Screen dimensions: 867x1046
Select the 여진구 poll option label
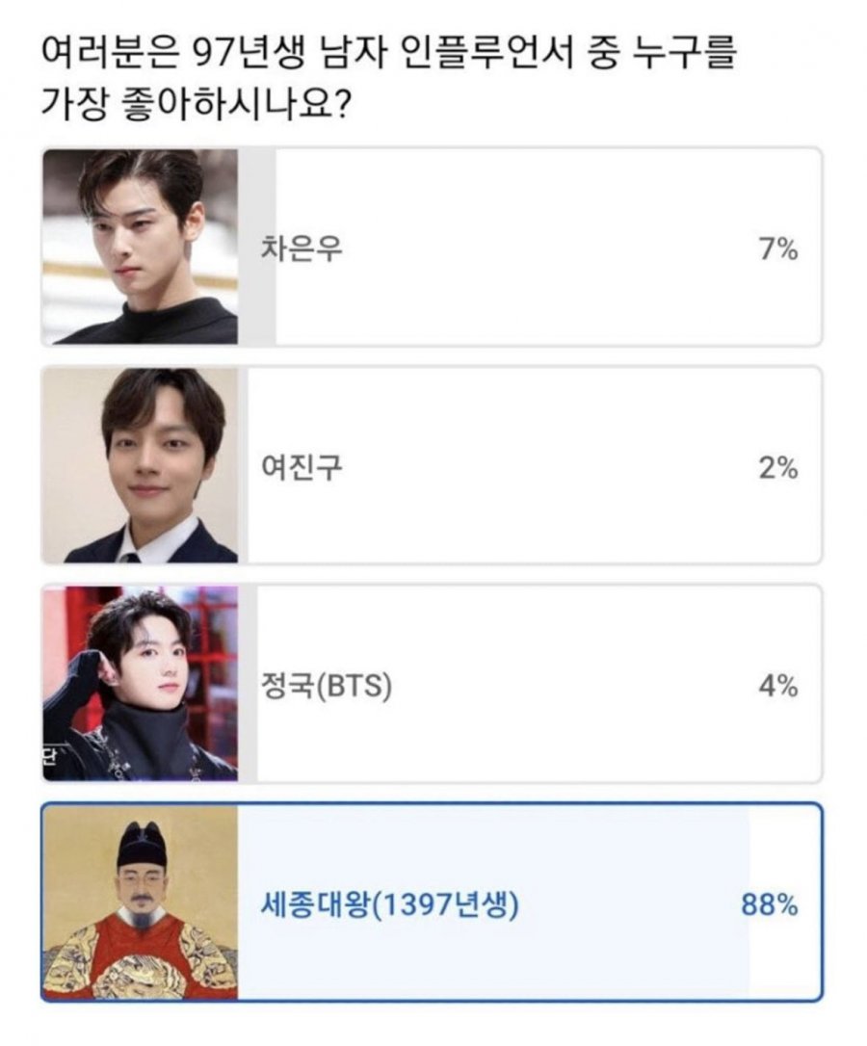tap(301, 468)
